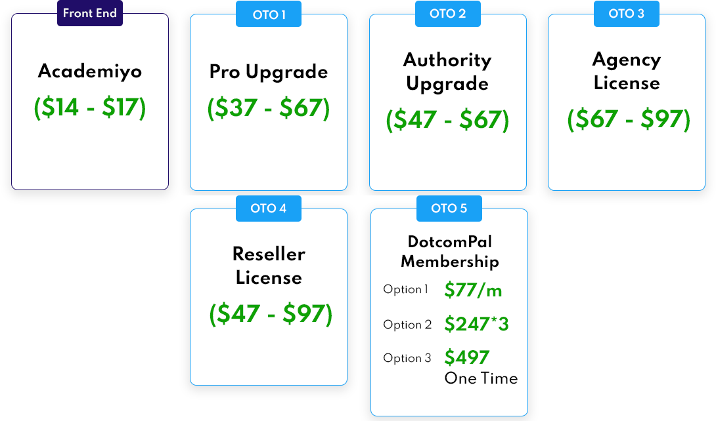Open the Pro Upgrade title

coord(269,71)
